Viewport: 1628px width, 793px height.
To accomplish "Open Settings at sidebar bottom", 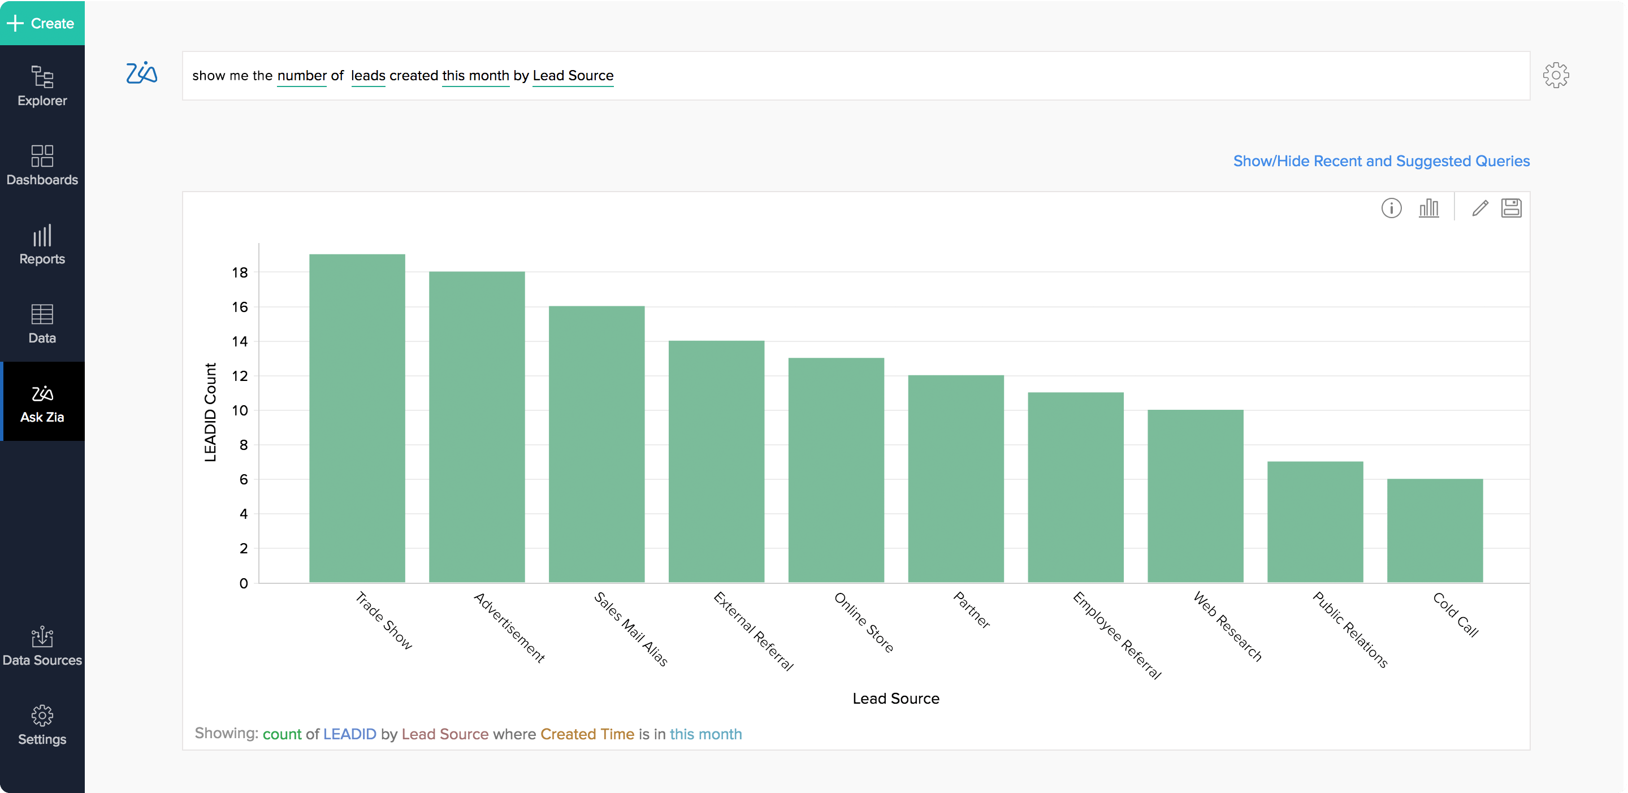I will point(42,725).
